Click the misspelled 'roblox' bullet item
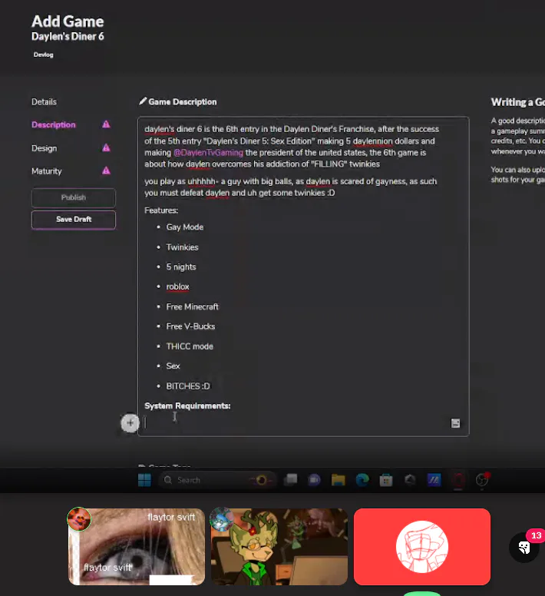 (178, 287)
